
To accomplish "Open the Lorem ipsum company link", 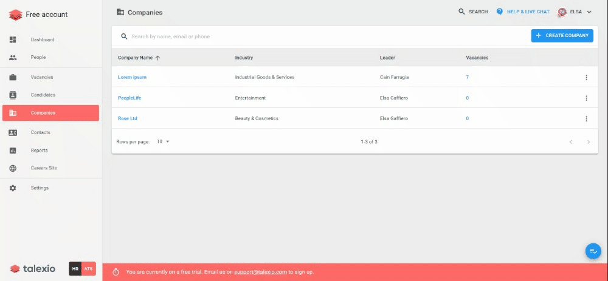I will (132, 78).
